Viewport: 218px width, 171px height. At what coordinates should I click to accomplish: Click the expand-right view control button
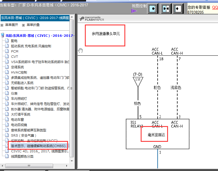click(153, 9)
